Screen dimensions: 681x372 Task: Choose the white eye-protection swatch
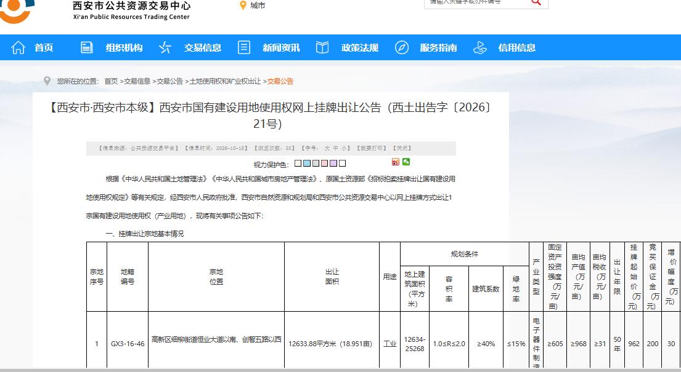[342, 164]
